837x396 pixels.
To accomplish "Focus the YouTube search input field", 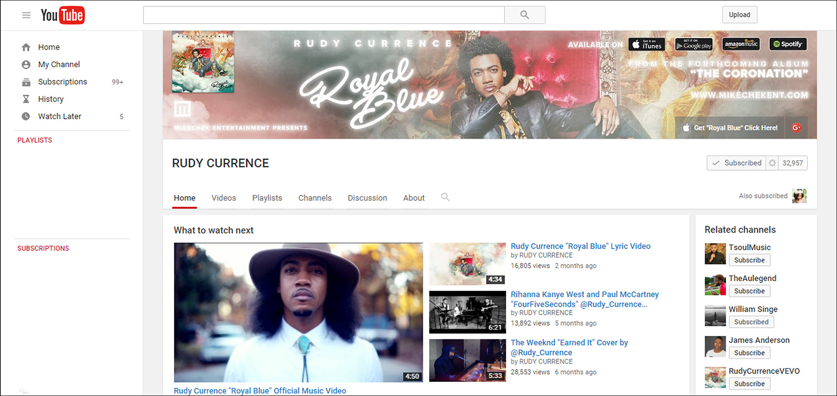I will (324, 15).
